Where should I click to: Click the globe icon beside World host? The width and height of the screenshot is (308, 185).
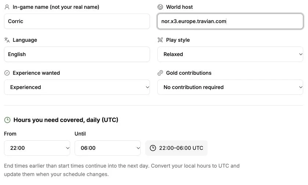[160, 7]
